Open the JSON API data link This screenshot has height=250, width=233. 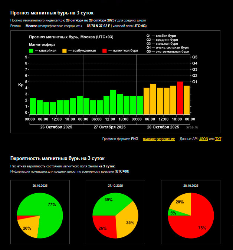click(204, 139)
